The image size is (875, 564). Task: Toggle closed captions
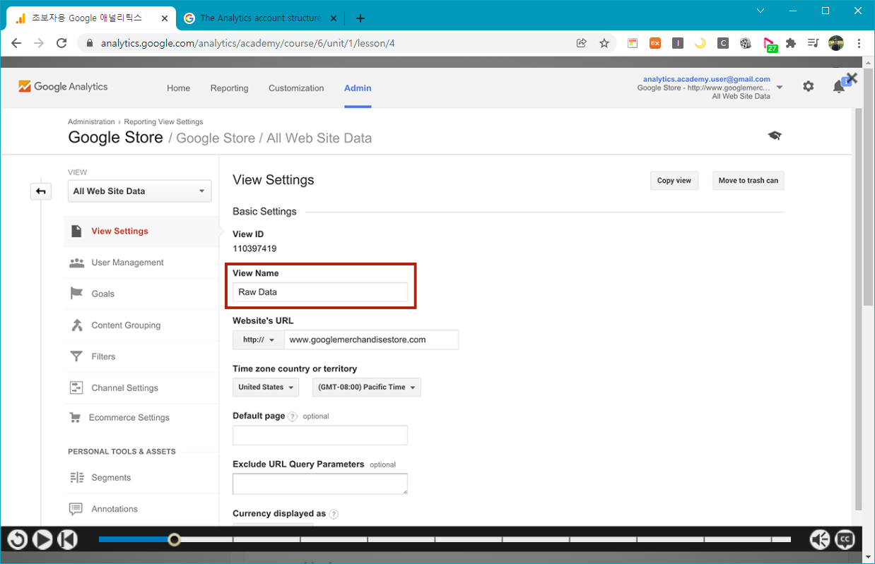[x=845, y=540]
